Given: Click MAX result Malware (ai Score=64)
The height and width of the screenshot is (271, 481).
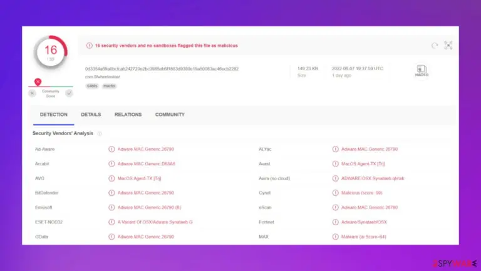Looking at the screenshot, I should [363, 237].
